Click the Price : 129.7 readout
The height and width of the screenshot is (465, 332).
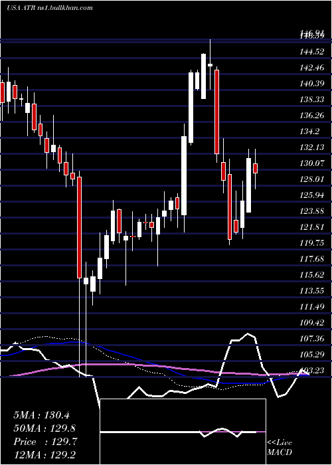(x=45, y=442)
